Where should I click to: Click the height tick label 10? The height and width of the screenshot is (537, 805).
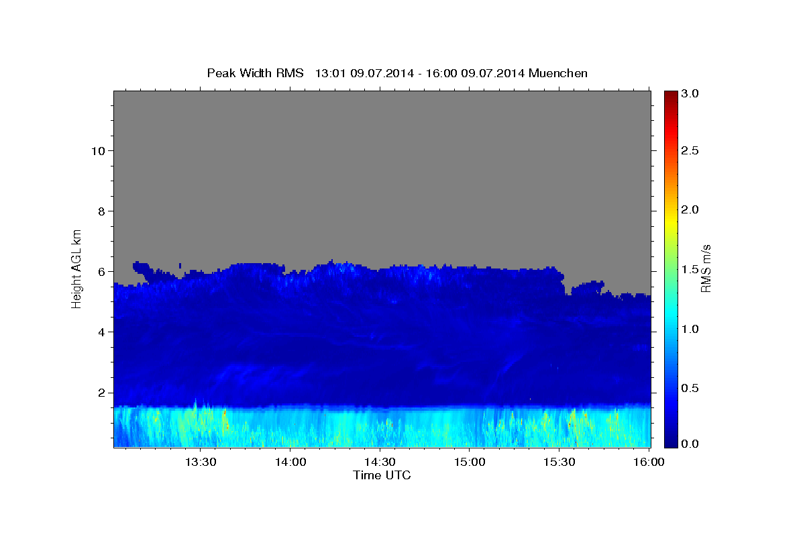click(x=97, y=151)
